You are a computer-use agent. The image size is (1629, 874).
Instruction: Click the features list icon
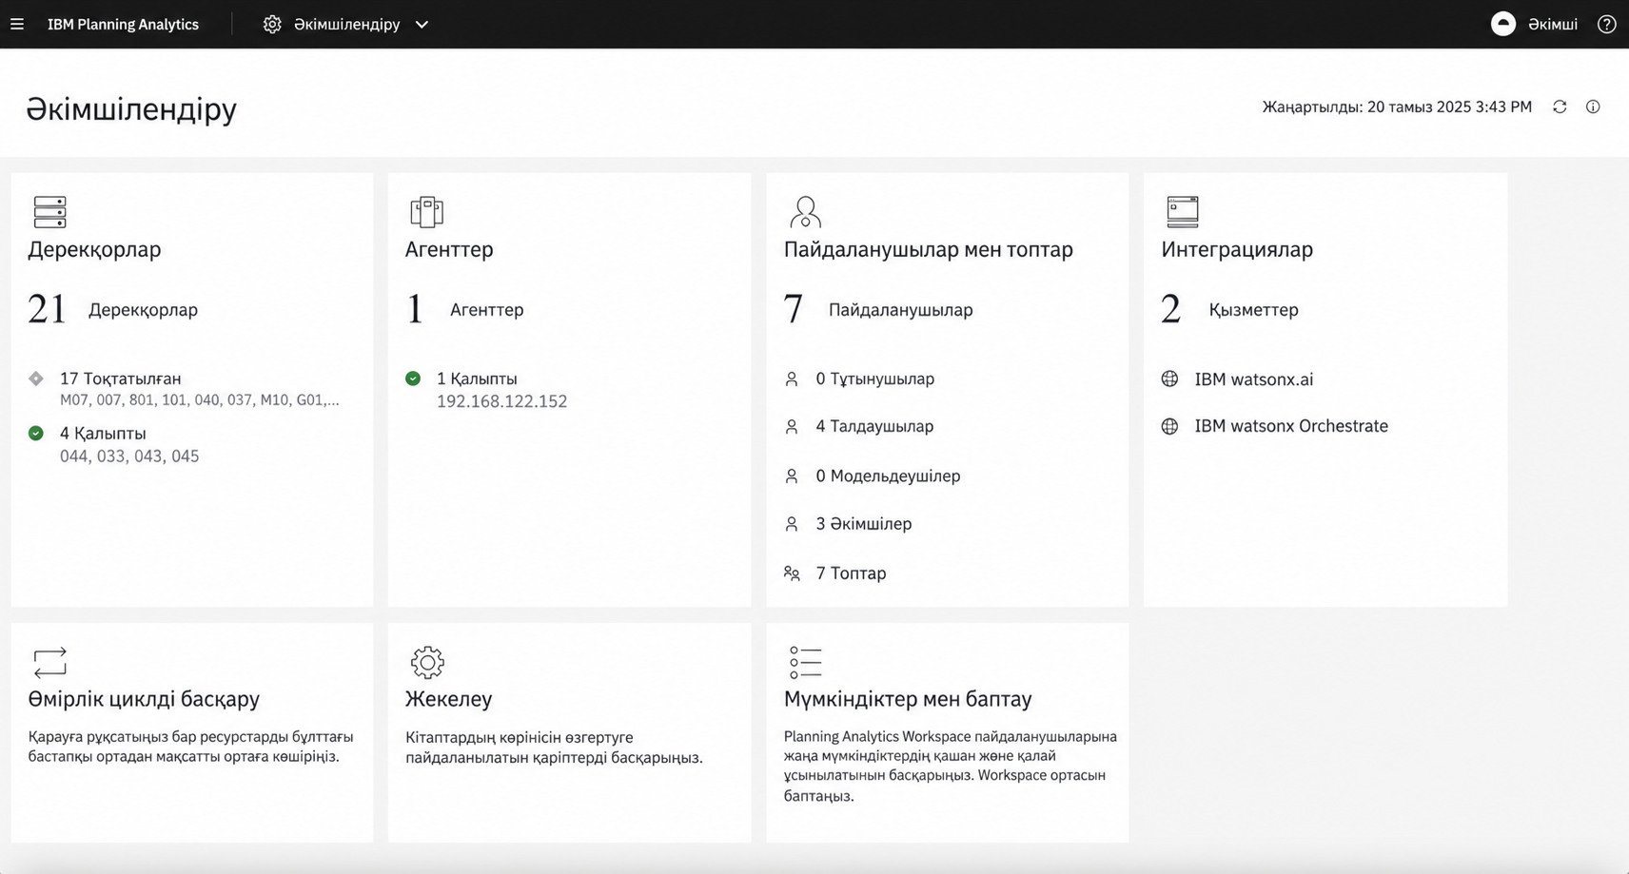805,662
